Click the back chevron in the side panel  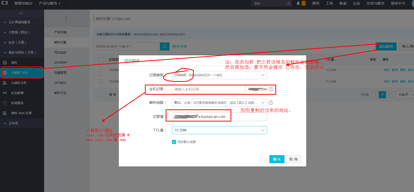pyautogui.click(x=66, y=18)
